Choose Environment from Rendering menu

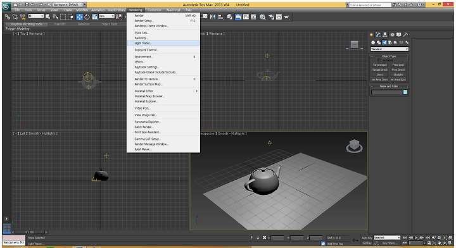click(x=163, y=57)
